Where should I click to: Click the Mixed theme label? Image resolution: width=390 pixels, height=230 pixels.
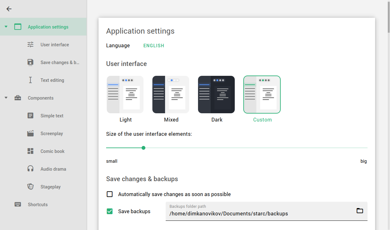coord(171,120)
